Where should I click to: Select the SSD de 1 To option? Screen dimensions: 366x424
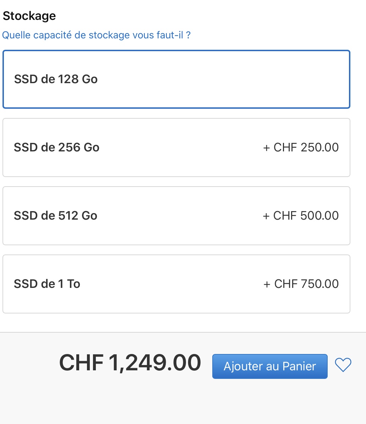click(x=176, y=284)
